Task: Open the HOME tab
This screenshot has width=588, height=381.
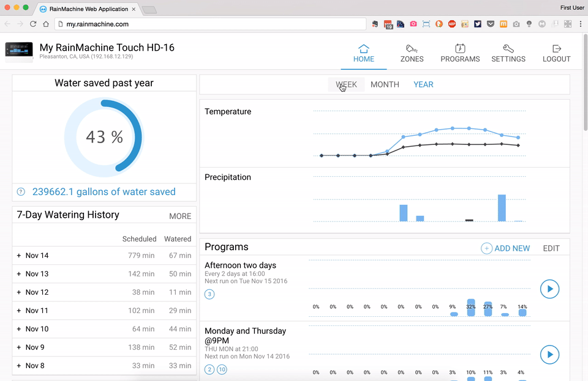Action: click(x=363, y=54)
